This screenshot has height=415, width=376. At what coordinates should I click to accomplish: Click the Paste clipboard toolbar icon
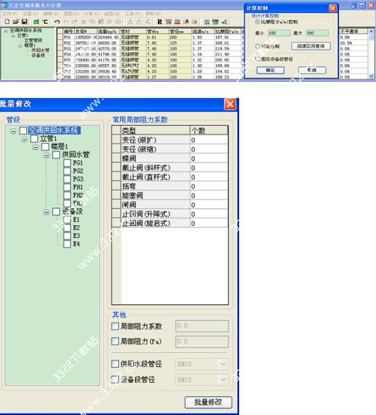(101, 22)
